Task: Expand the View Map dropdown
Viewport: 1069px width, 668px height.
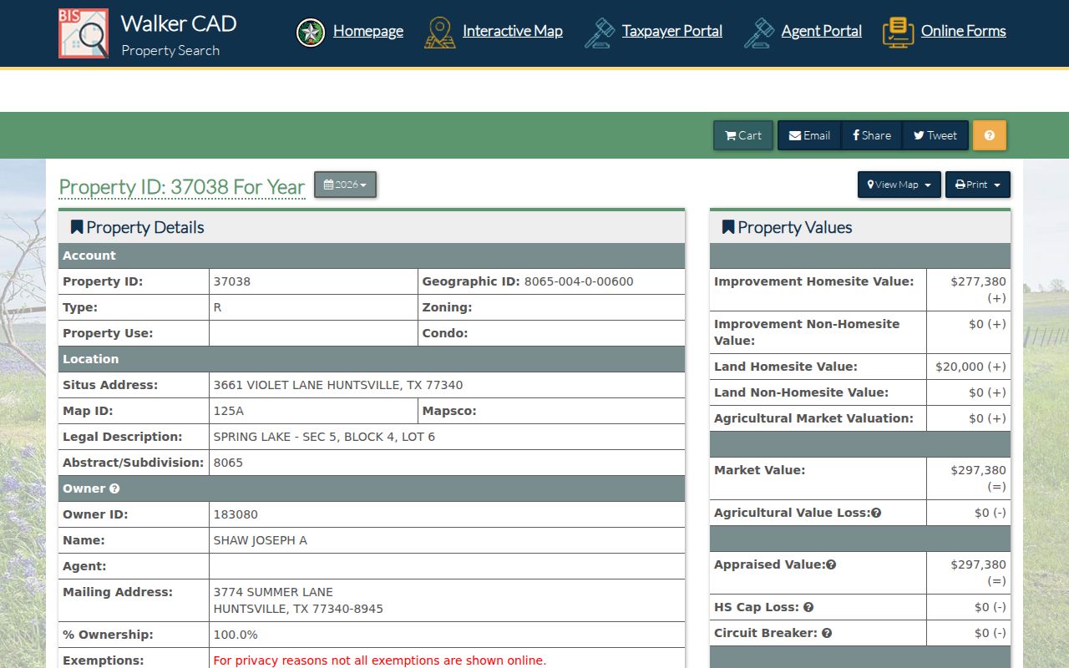Action: (899, 185)
